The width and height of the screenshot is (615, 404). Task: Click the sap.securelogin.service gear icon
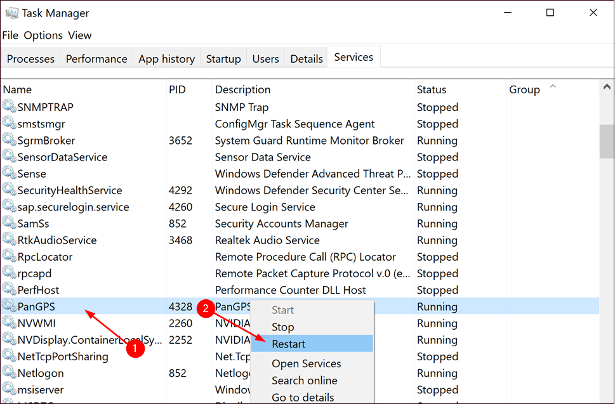coord(9,206)
